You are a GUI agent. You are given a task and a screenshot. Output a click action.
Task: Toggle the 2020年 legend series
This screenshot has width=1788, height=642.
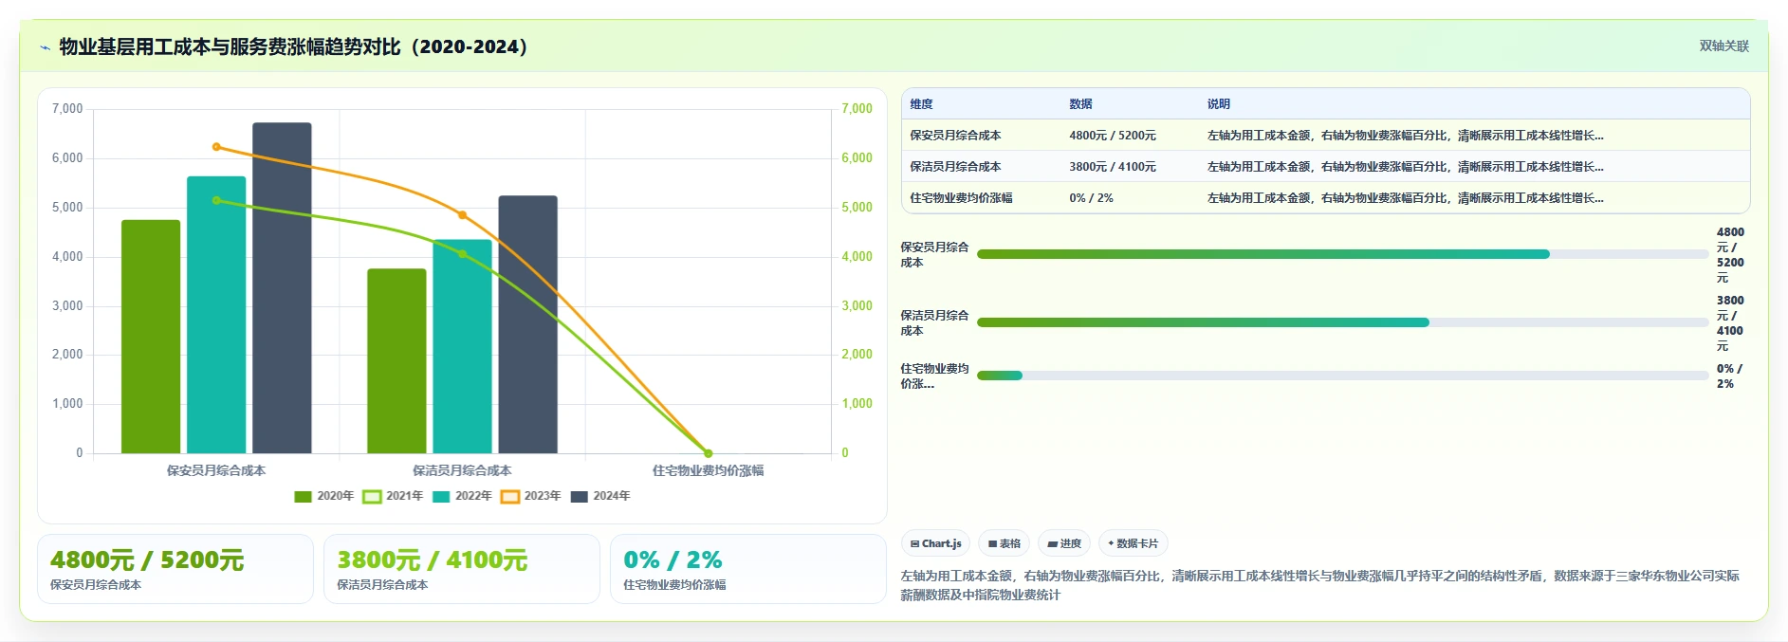323,496
